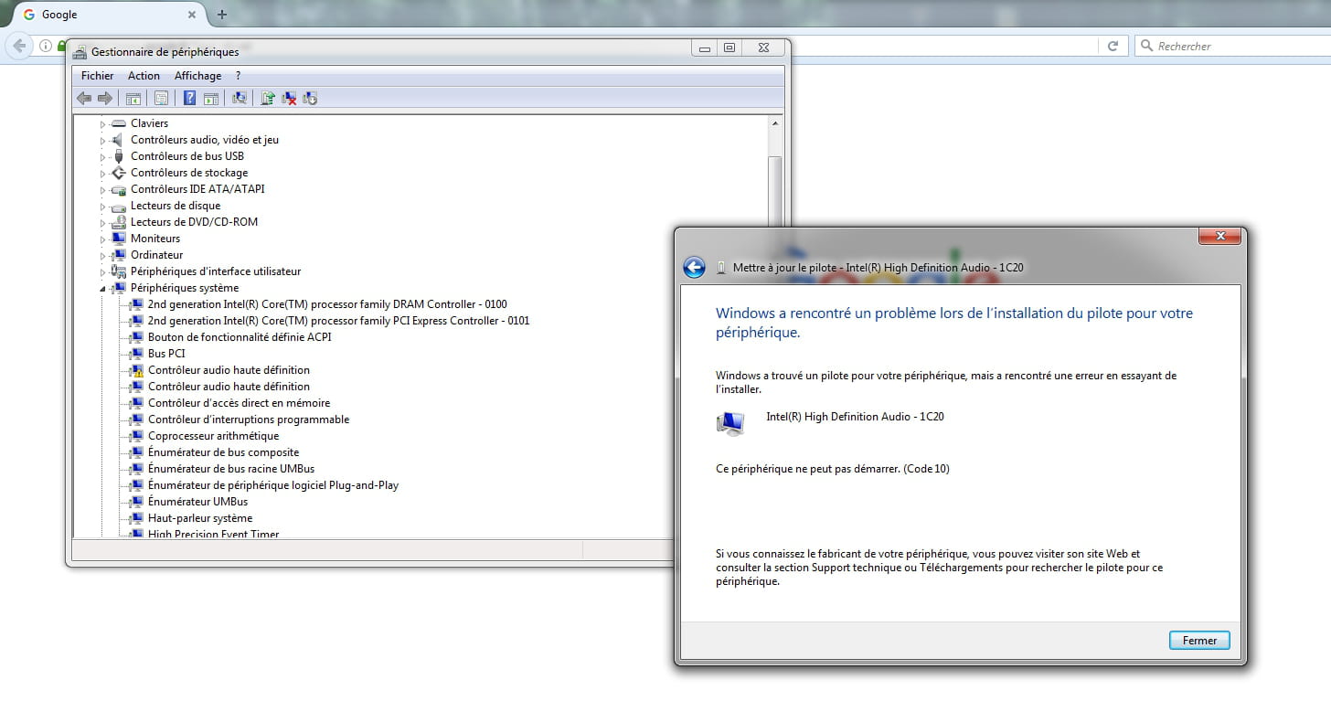
Task: Open Properties via the toolbar properties icon
Action: coord(161,98)
